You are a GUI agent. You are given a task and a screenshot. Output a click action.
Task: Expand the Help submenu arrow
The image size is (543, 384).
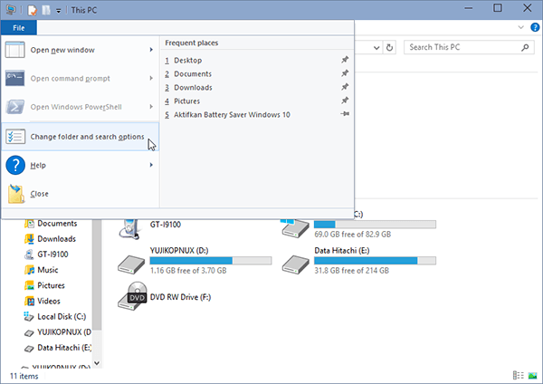click(x=151, y=165)
